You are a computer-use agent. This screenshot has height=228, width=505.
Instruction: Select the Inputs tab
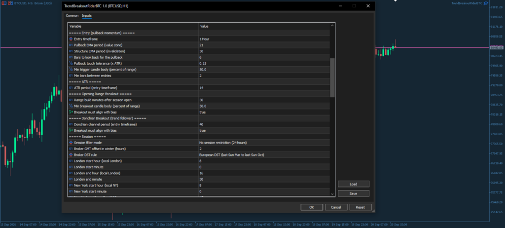pyautogui.click(x=87, y=15)
